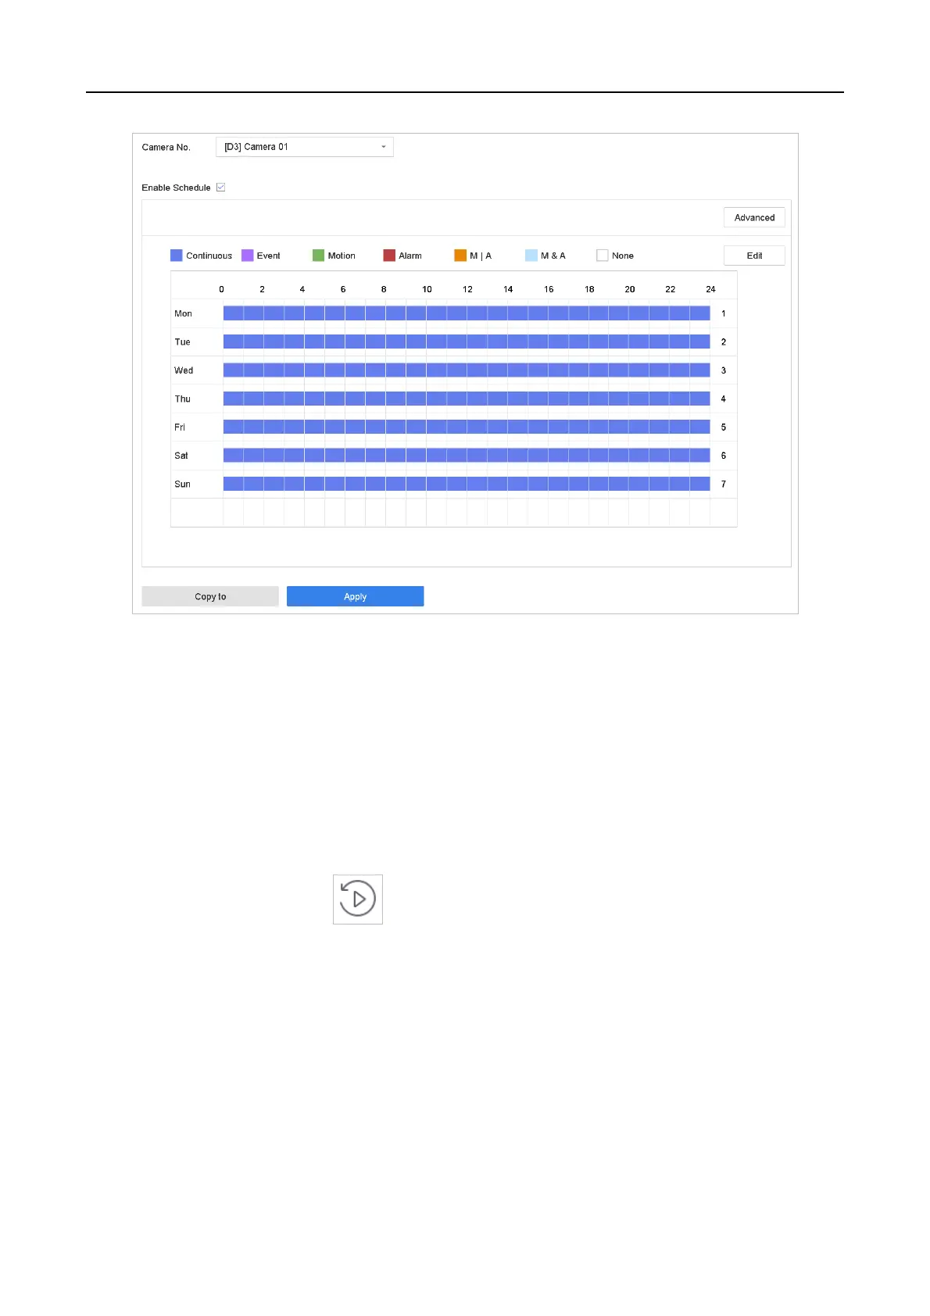Click the Sun row label
This screenshot has height=1316, width=930.
pos(182,485)
